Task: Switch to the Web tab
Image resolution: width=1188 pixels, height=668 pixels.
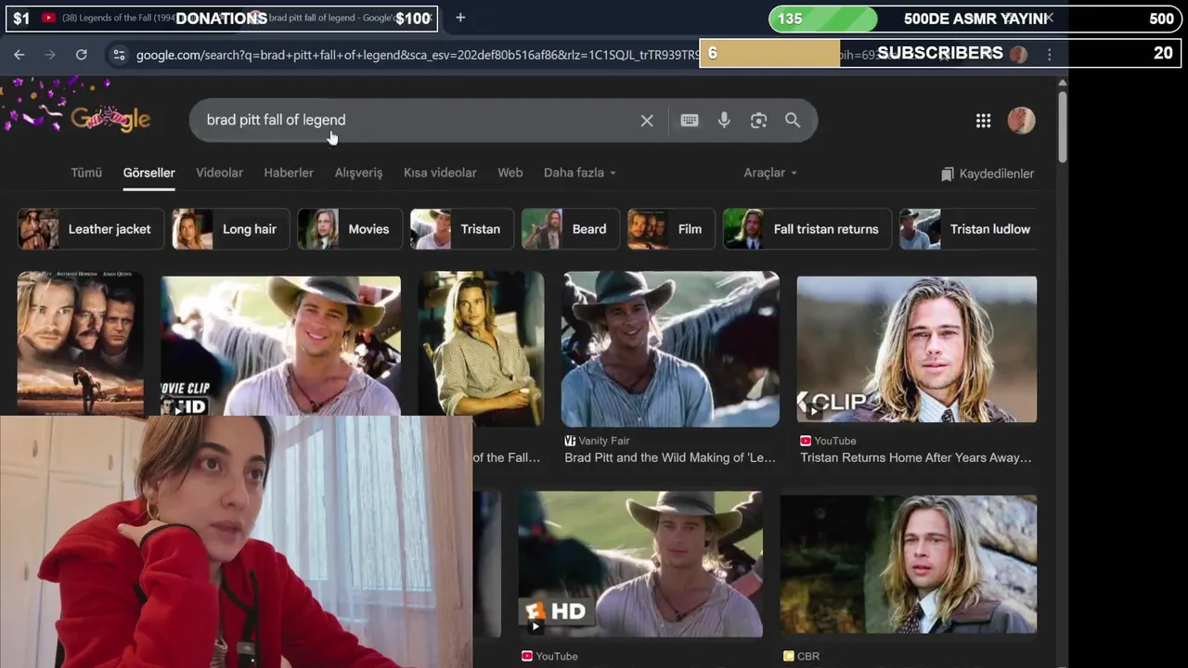Action: (x=510, y=173)
